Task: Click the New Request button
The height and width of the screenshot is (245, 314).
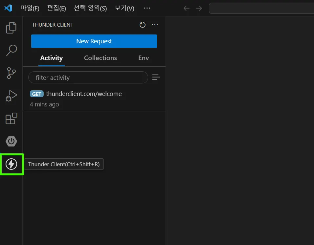Action: click(94, 41)
